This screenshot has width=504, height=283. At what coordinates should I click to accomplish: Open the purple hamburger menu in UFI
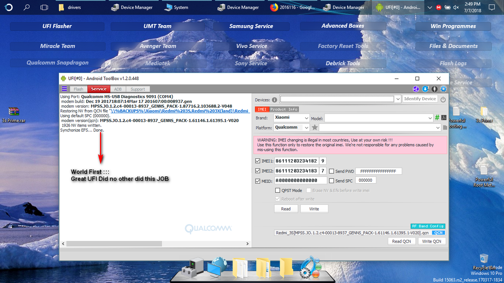tap(64, 89)
